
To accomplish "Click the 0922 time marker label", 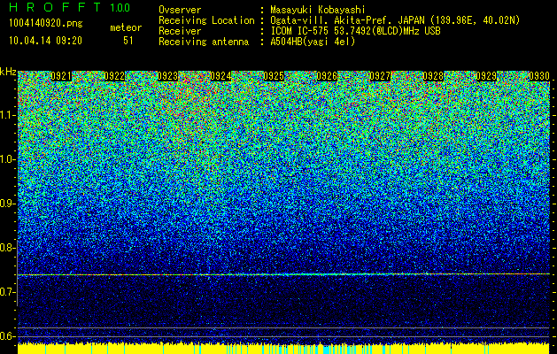I will pos(114,76).
